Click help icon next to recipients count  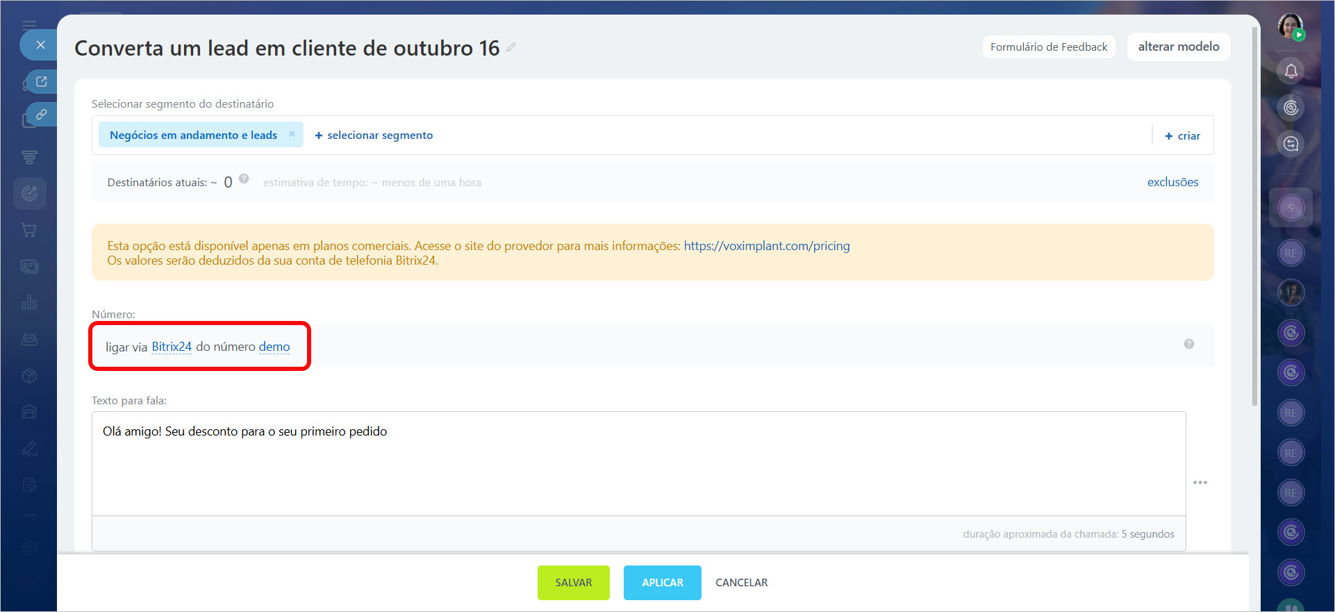click(x=244, y=179)
